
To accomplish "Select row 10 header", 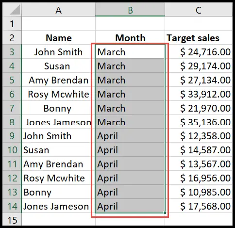I will click(x=12, y=150).
